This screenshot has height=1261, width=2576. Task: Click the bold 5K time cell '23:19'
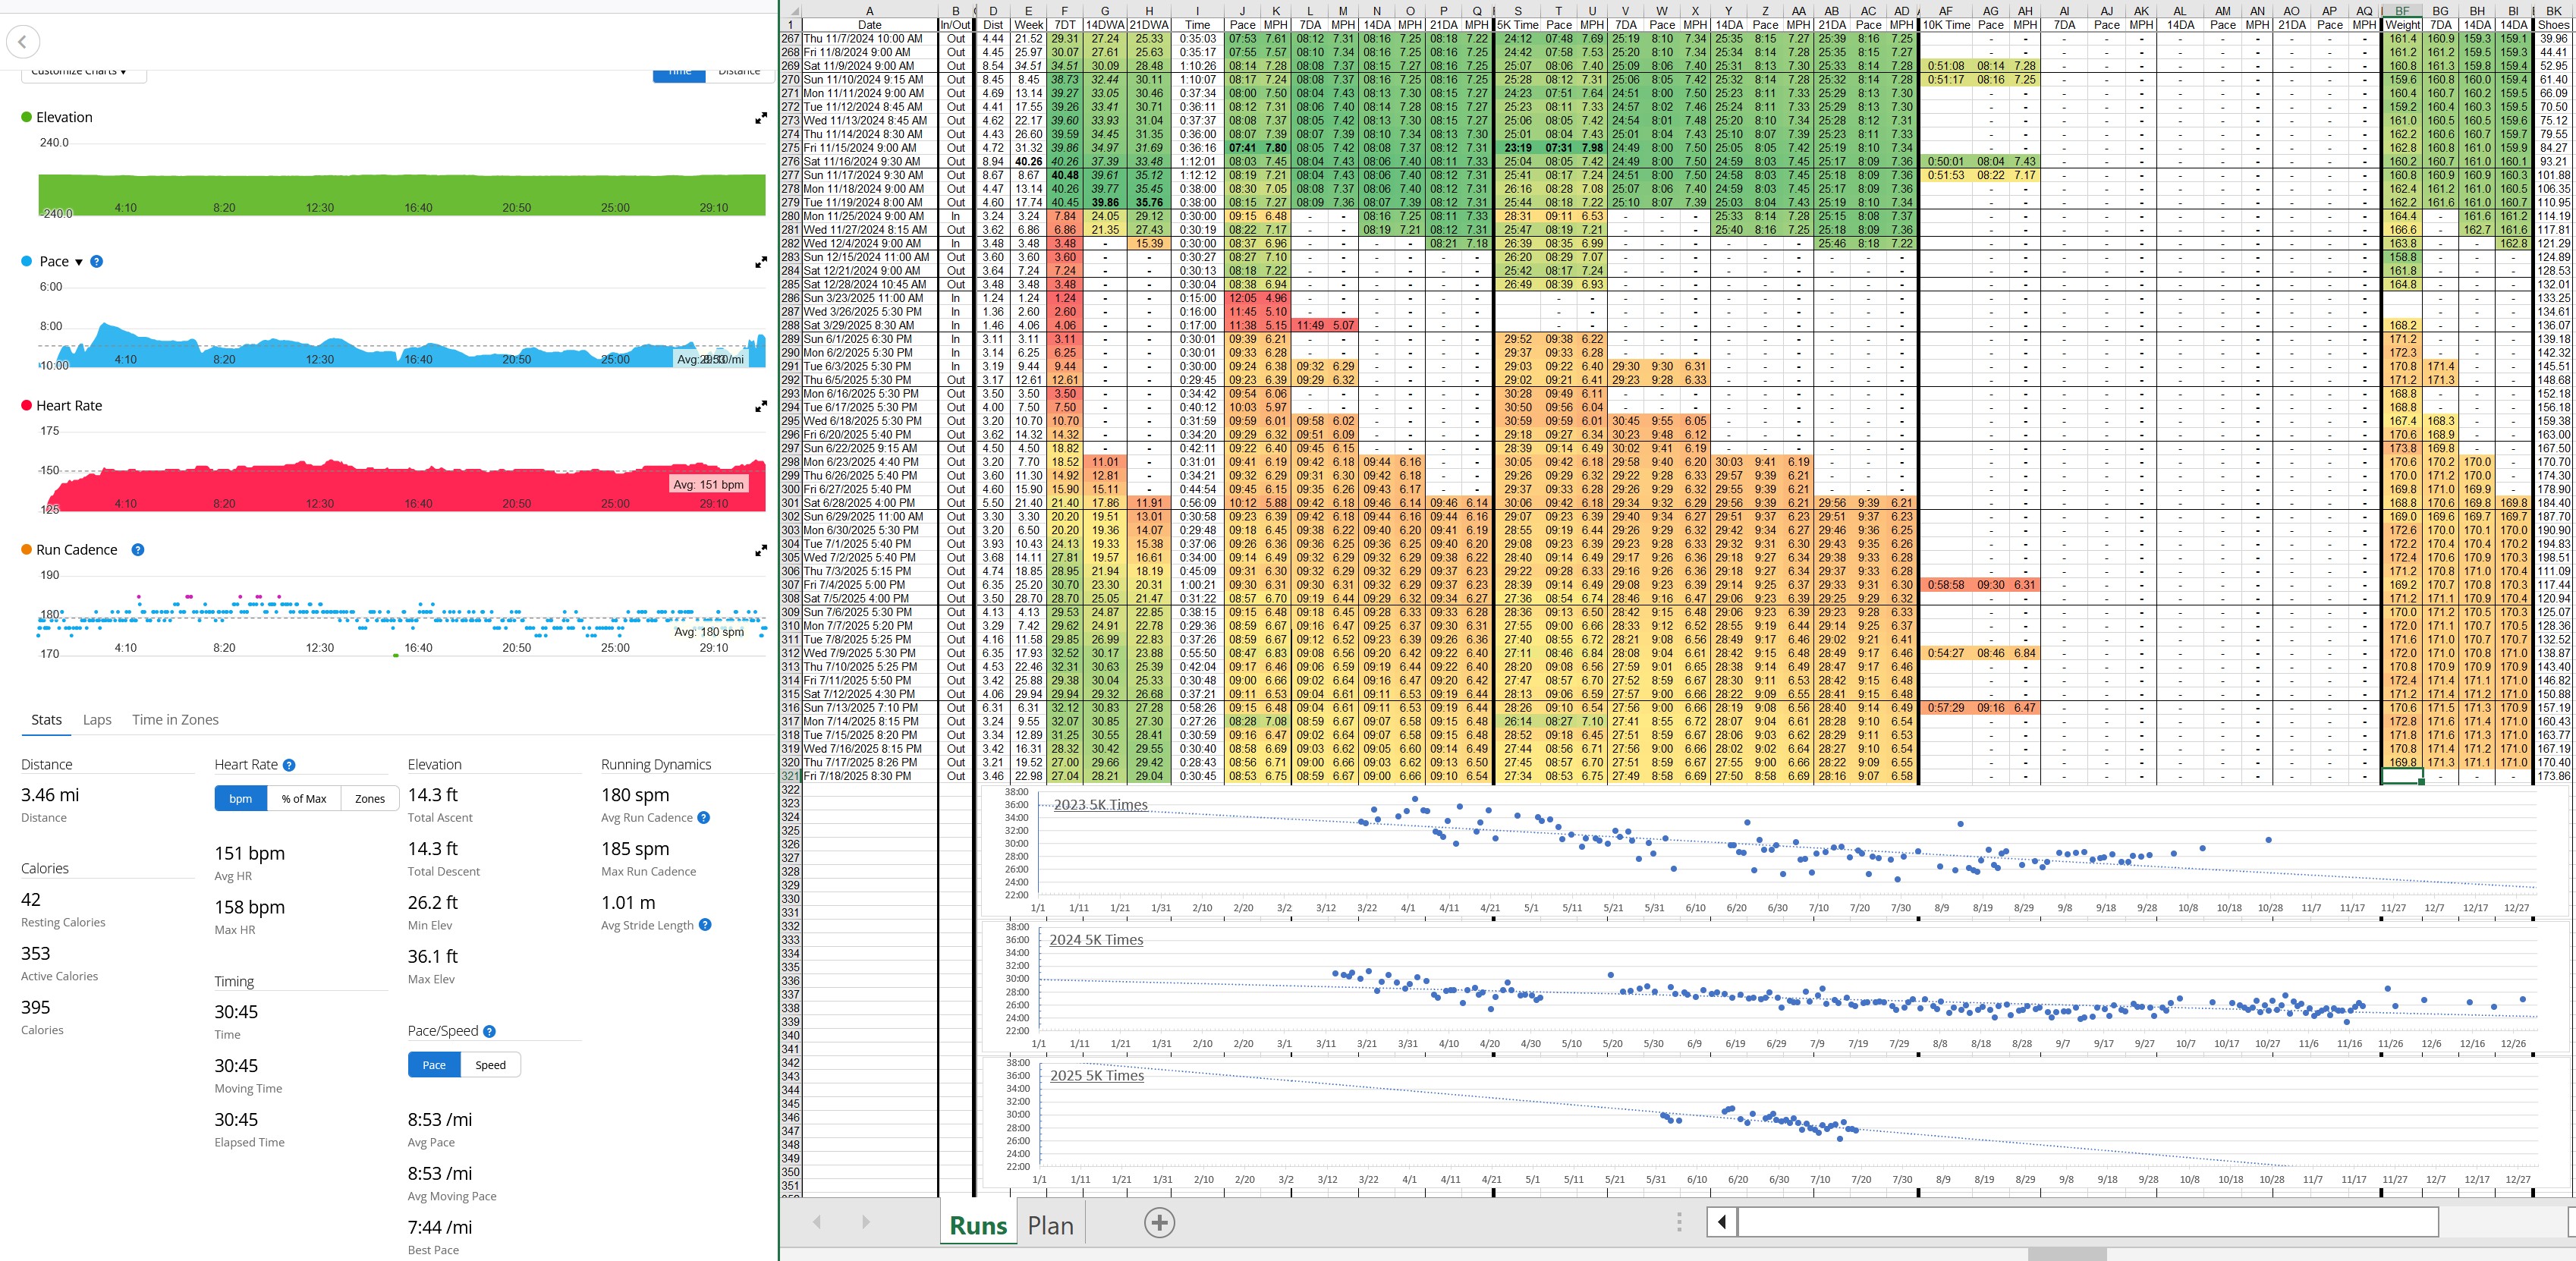click(x=1517, y=148)
